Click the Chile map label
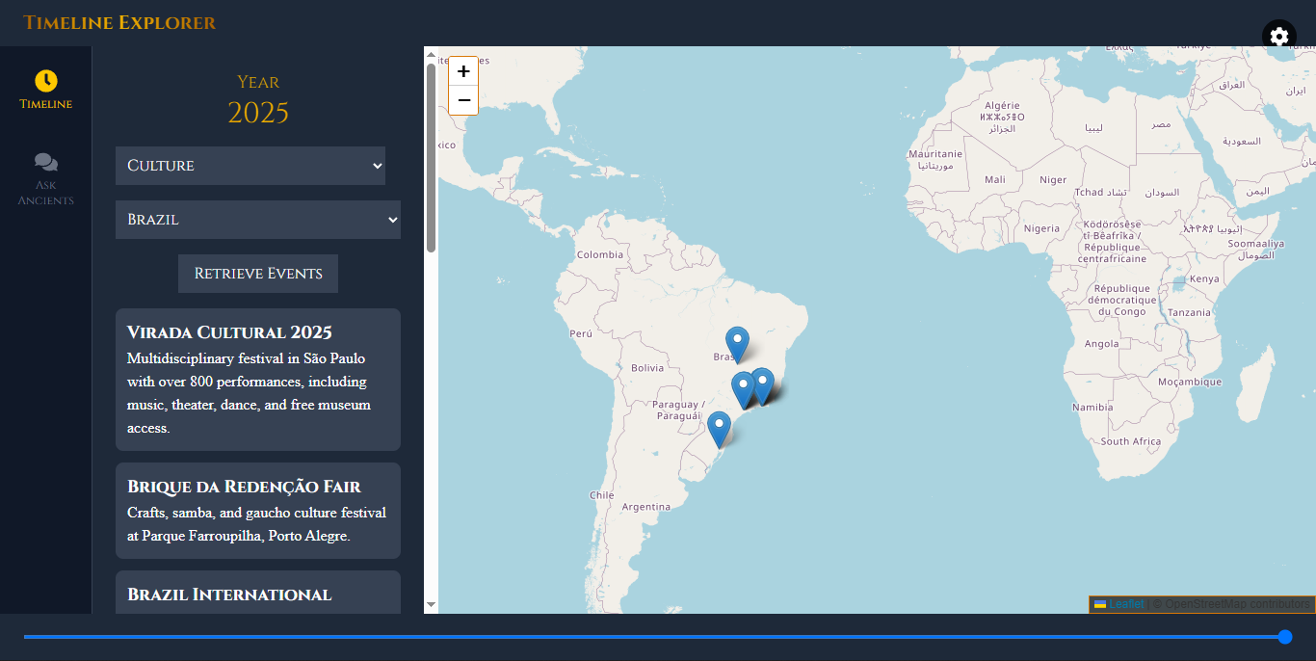 pyautogui.click(x=601, y=495)
